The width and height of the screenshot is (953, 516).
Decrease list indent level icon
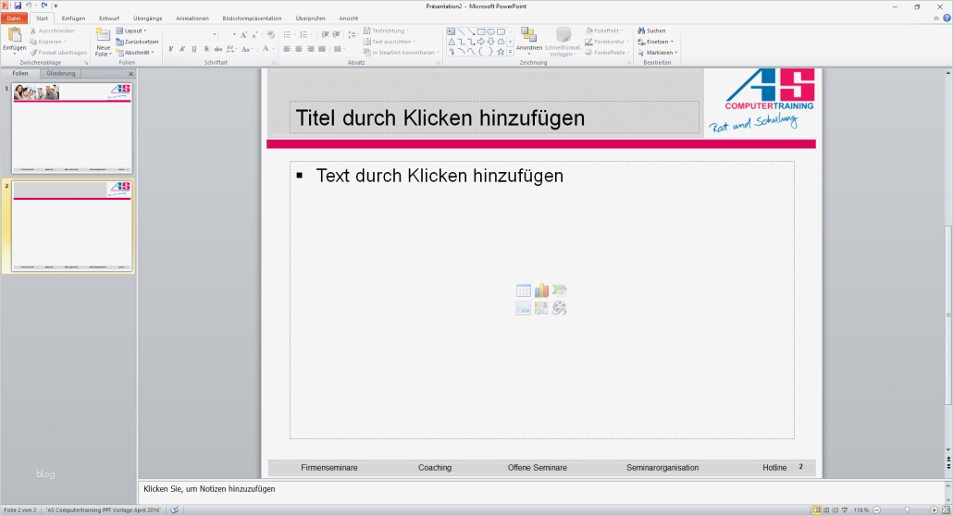pos(325,34)
